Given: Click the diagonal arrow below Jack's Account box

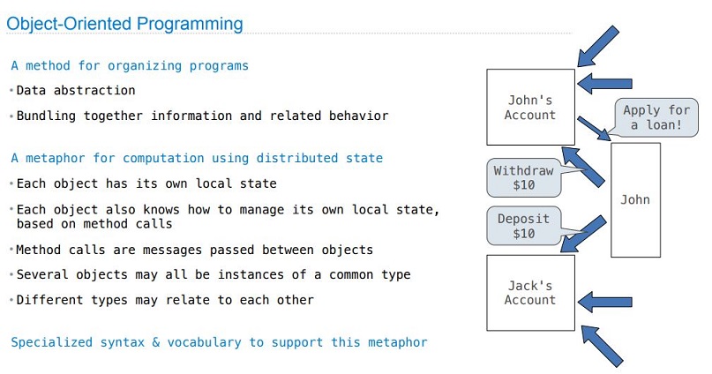Looking at the screenshot, I should point(602,347).
